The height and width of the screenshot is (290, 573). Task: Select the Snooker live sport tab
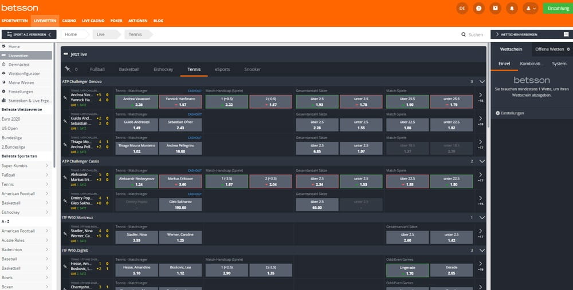pos(252,69)
